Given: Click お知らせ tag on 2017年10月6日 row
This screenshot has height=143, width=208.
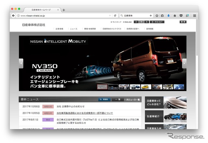Looking at the screenshot, I should 48,106.
